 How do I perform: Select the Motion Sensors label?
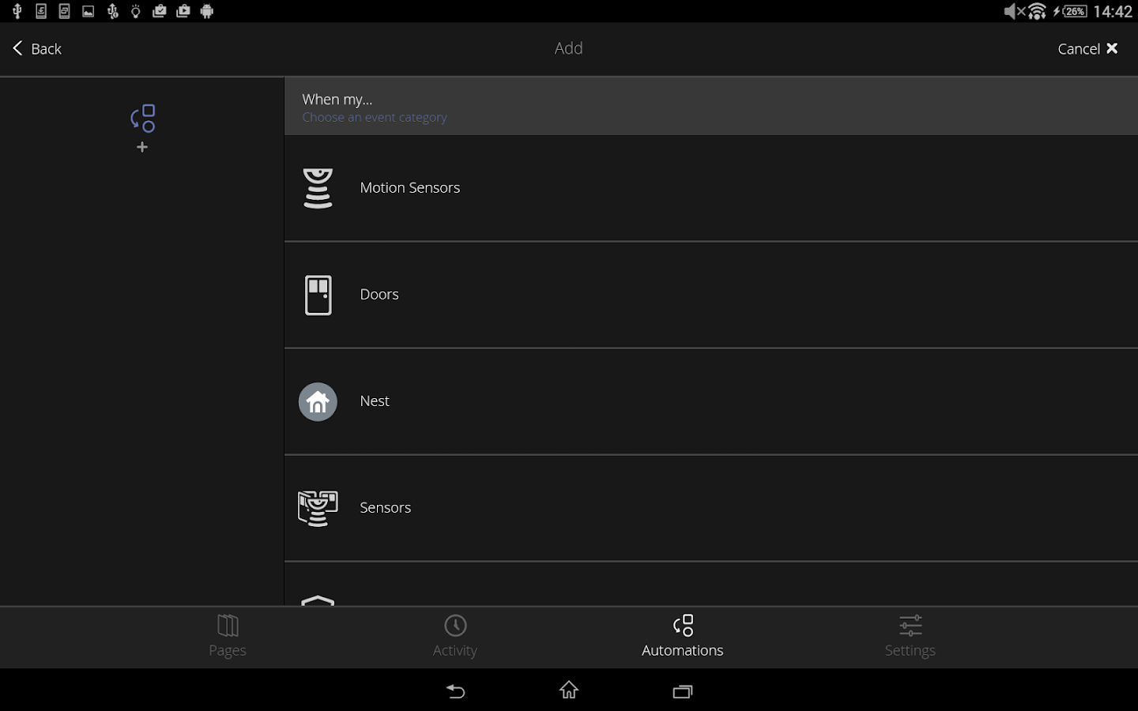tap(410, 188)
